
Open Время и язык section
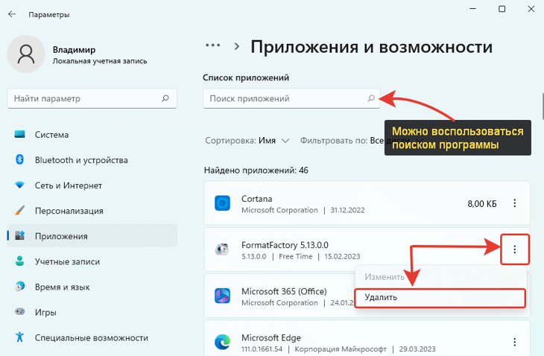(92, 287)
